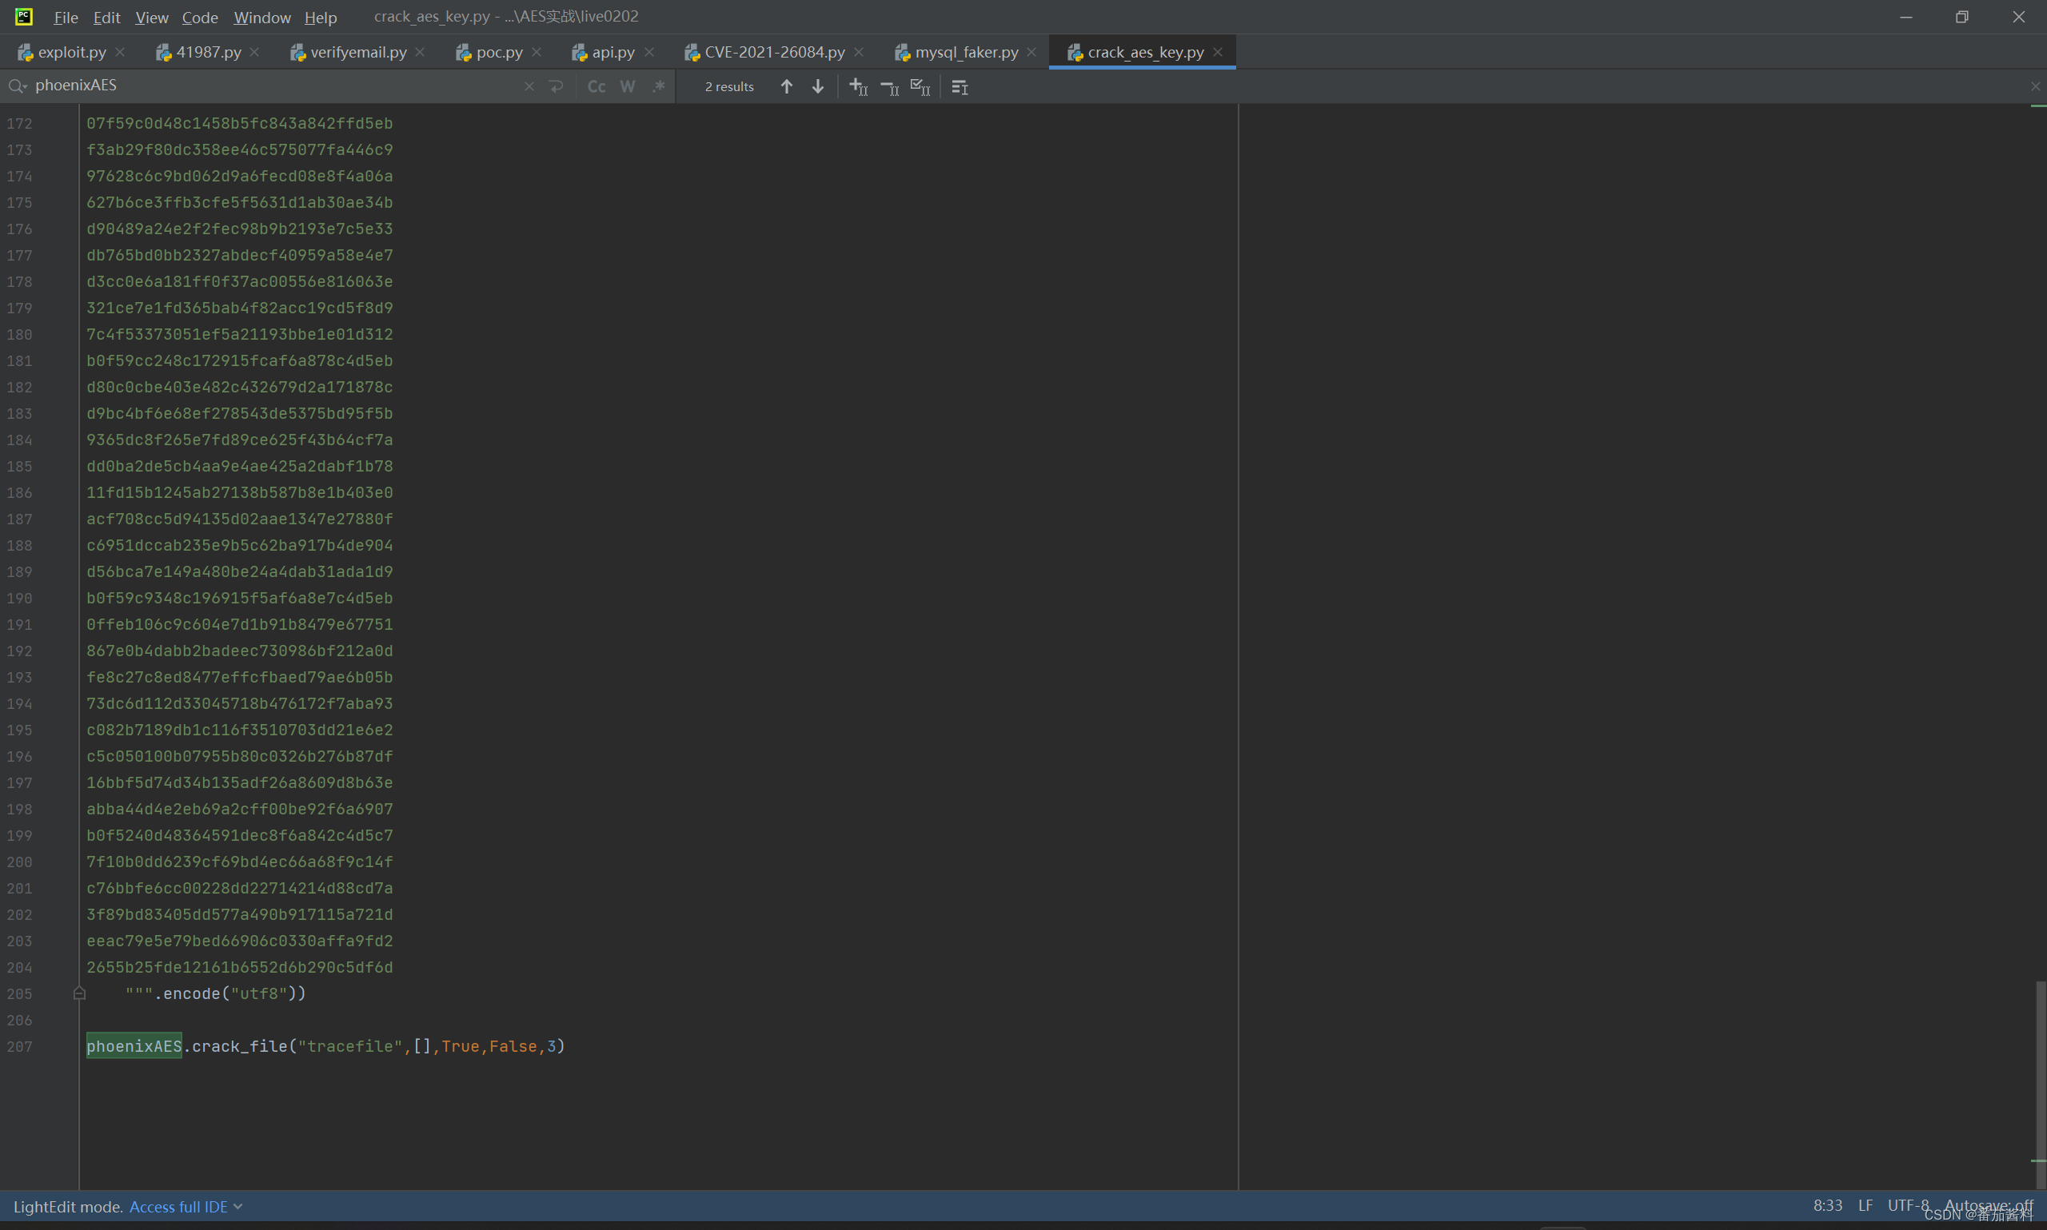Open search filter options
This screenshot has height=1230, width=2047.
[960, 87]
